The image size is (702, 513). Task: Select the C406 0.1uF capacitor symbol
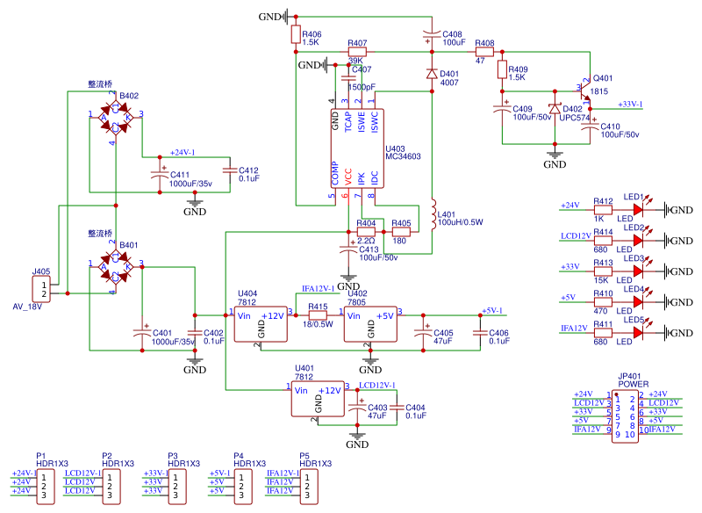click(480, 333)
